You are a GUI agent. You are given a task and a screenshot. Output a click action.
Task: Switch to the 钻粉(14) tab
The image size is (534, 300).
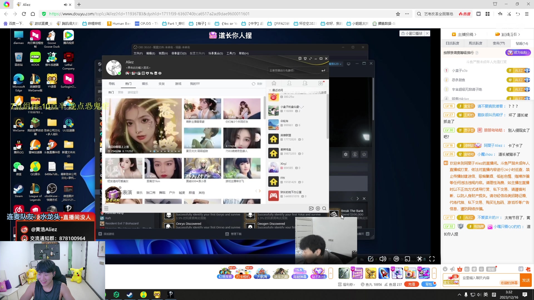click(522, 43)
